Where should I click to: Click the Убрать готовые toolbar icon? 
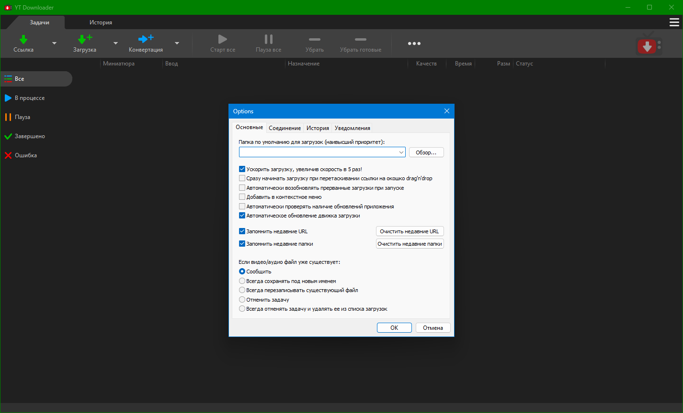[360, 40]
